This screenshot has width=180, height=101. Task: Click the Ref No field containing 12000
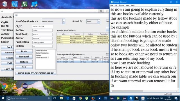click(42, 31)
